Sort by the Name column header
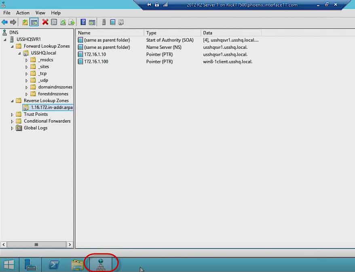 pos(110,33)
